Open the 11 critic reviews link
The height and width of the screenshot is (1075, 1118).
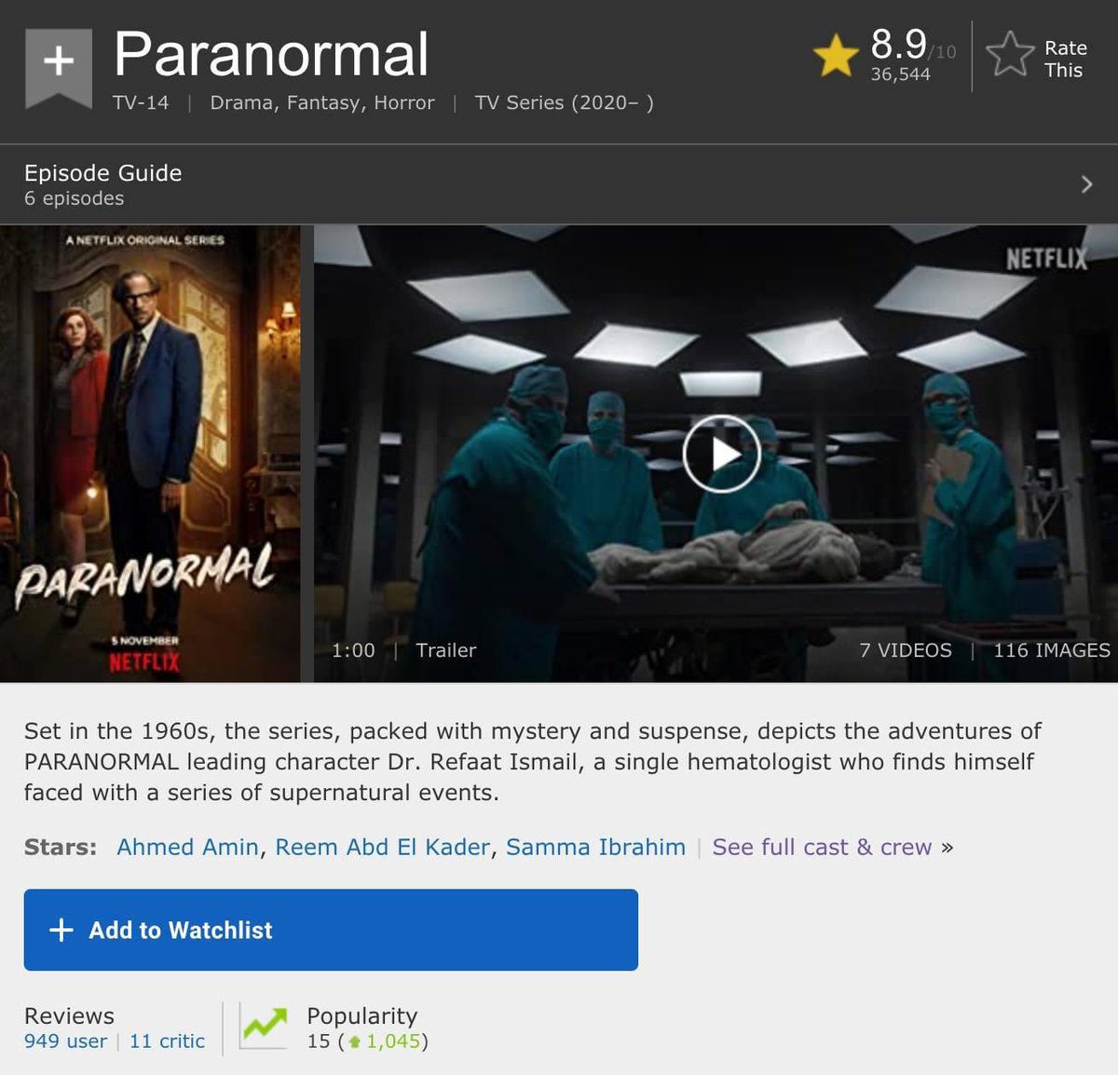click(x=167, y=1041)
